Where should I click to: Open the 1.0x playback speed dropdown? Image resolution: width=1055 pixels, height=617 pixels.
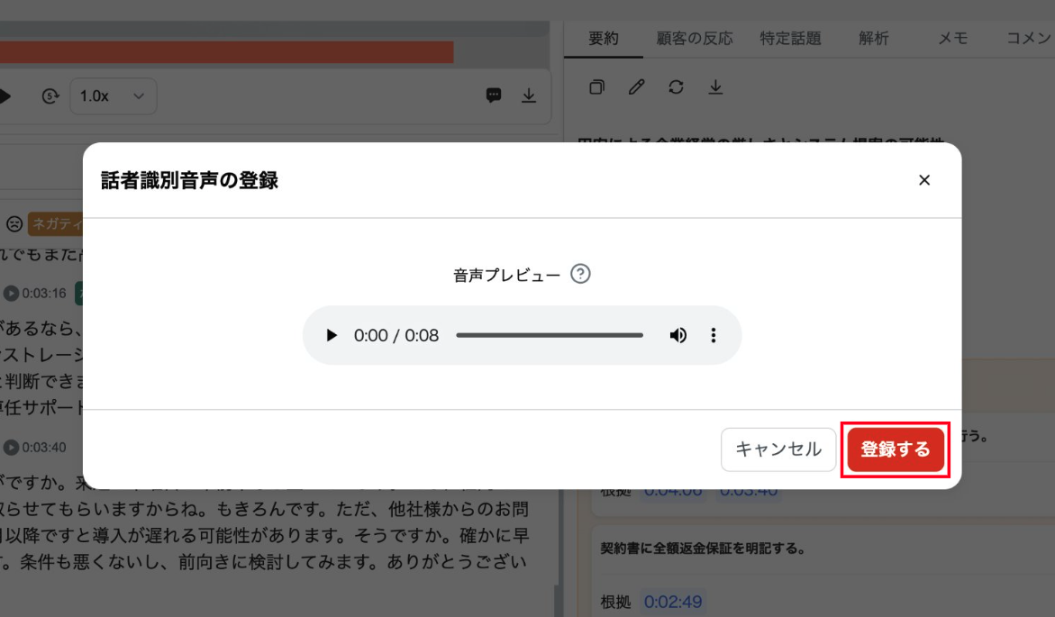(113, 96)
